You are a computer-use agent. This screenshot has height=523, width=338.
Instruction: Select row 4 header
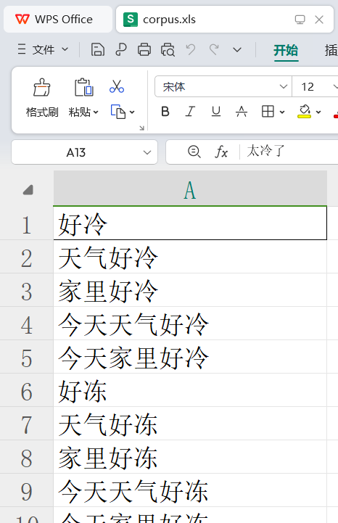(26, 324)
